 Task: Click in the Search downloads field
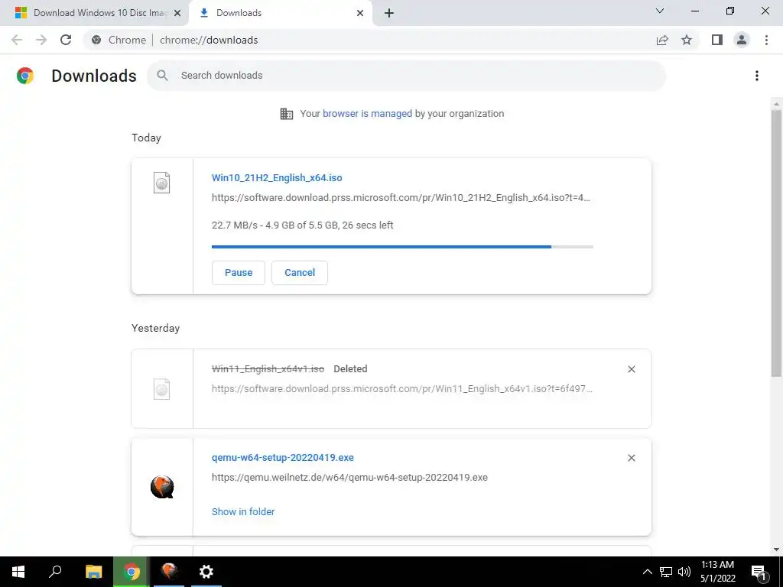pyautogui.click(x=407, y=76)
